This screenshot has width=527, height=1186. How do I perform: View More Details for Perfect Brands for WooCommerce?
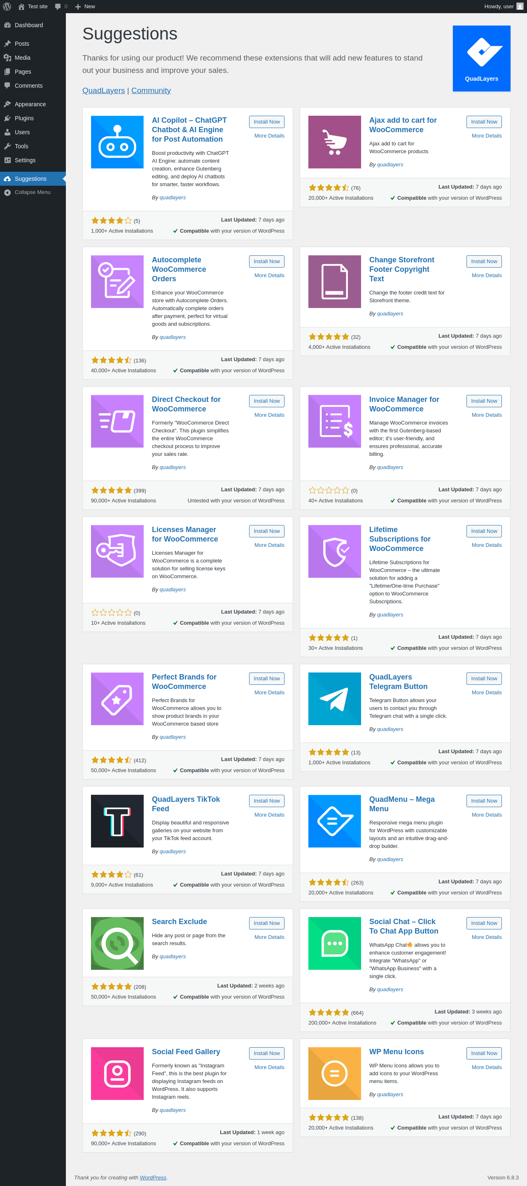point(269,692)
